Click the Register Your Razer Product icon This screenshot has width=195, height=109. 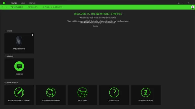19,92
